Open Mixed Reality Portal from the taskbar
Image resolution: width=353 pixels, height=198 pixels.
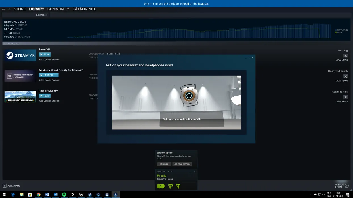81,195
